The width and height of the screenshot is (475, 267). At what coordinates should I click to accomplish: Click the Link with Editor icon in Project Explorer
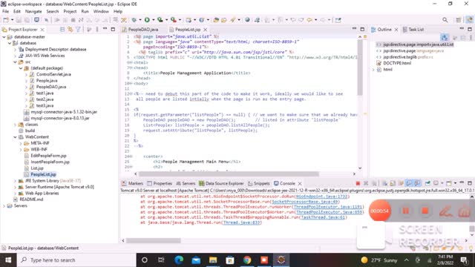tap(71, 30)
